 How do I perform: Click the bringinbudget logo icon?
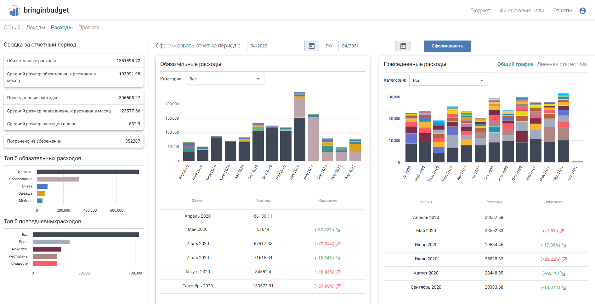[x=14, y=11]
